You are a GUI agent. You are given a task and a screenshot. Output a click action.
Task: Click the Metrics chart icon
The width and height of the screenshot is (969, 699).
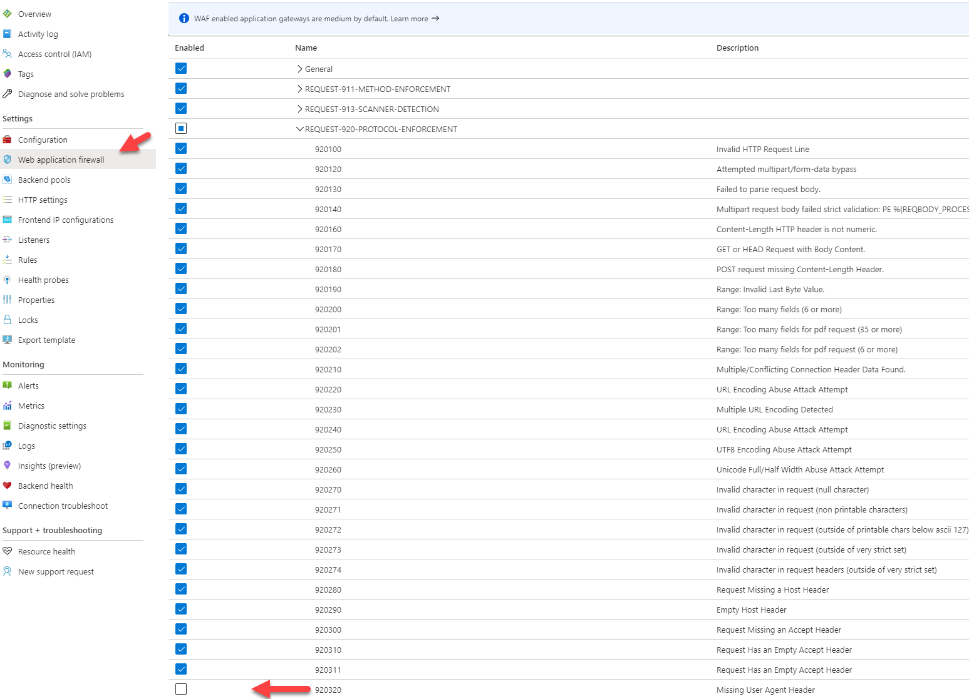[8, 406]
